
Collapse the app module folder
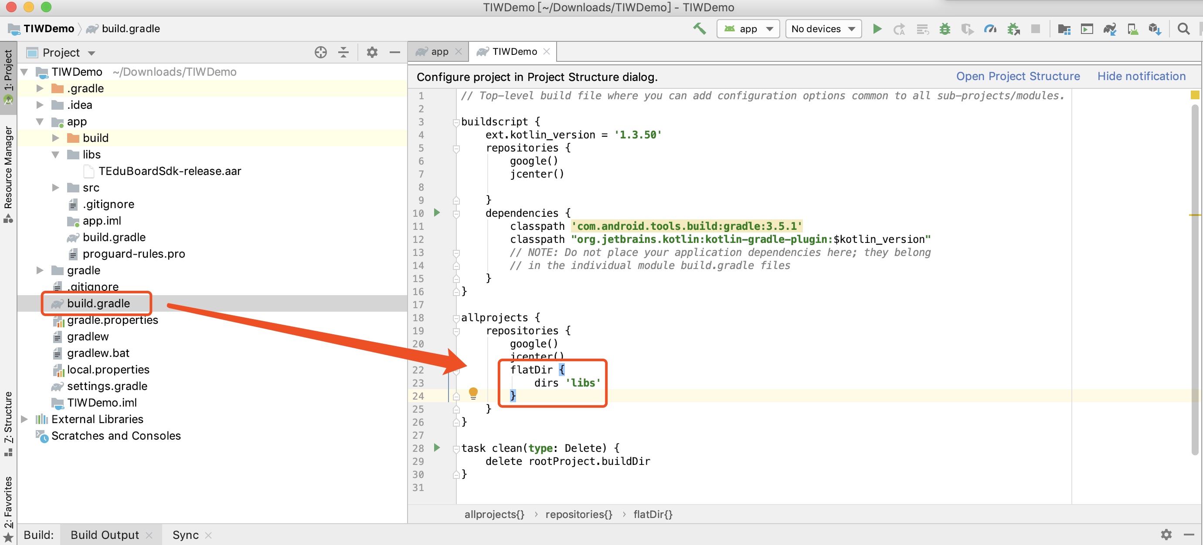pos(40,121)
